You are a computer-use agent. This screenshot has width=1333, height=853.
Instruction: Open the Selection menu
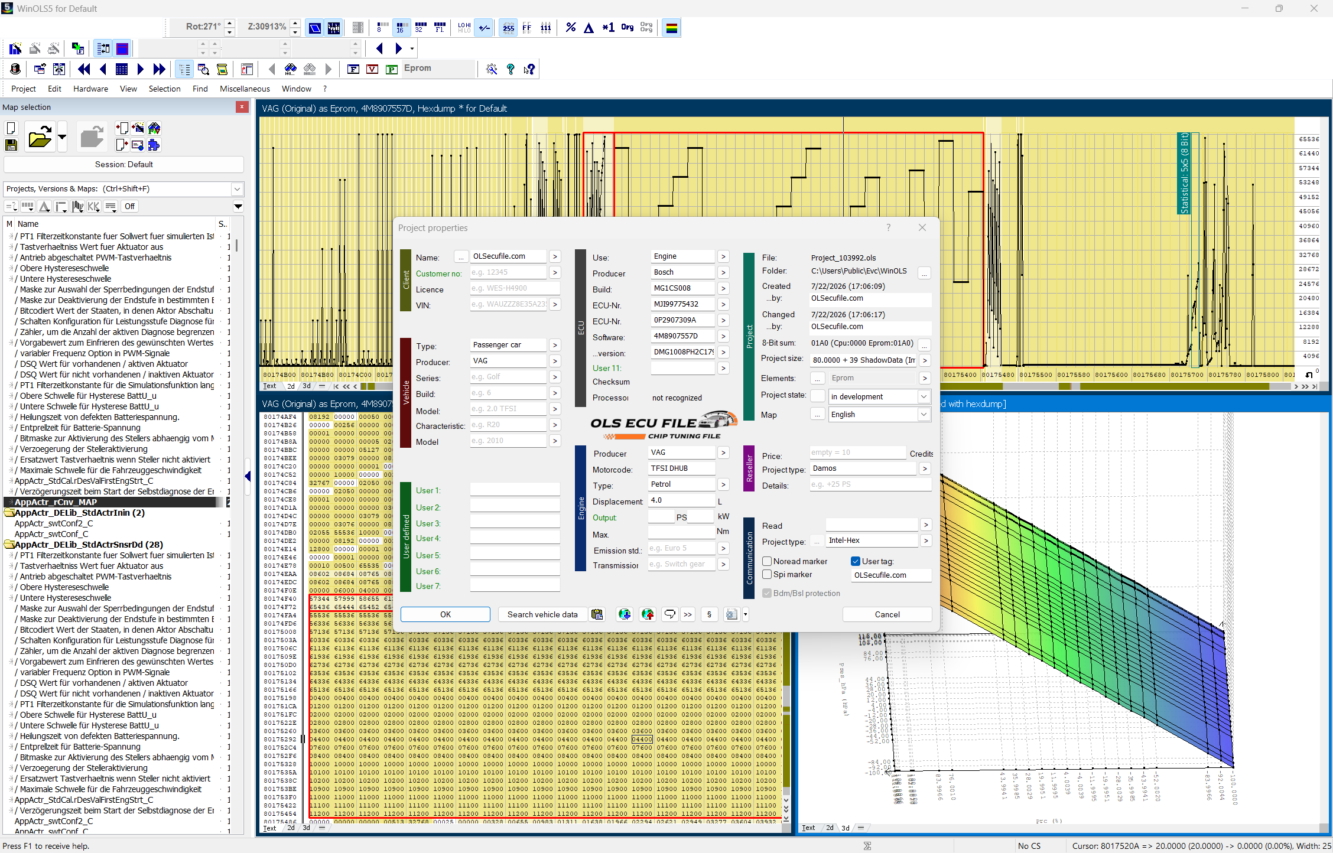click(x=164, y=89)
